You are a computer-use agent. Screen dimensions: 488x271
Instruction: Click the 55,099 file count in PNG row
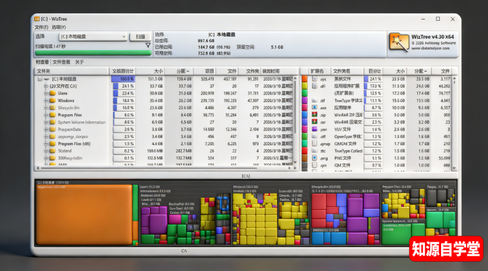coord(444,158)
